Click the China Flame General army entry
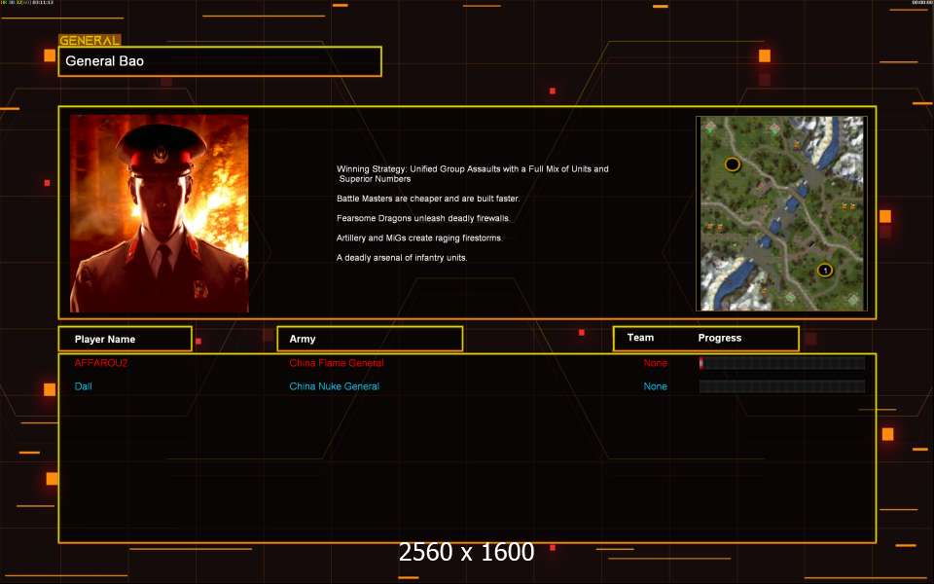 336,363
